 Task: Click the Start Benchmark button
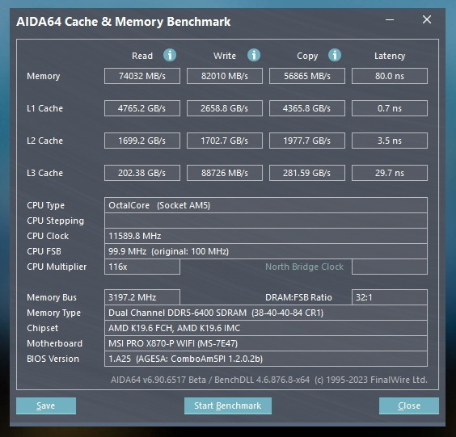228,405
